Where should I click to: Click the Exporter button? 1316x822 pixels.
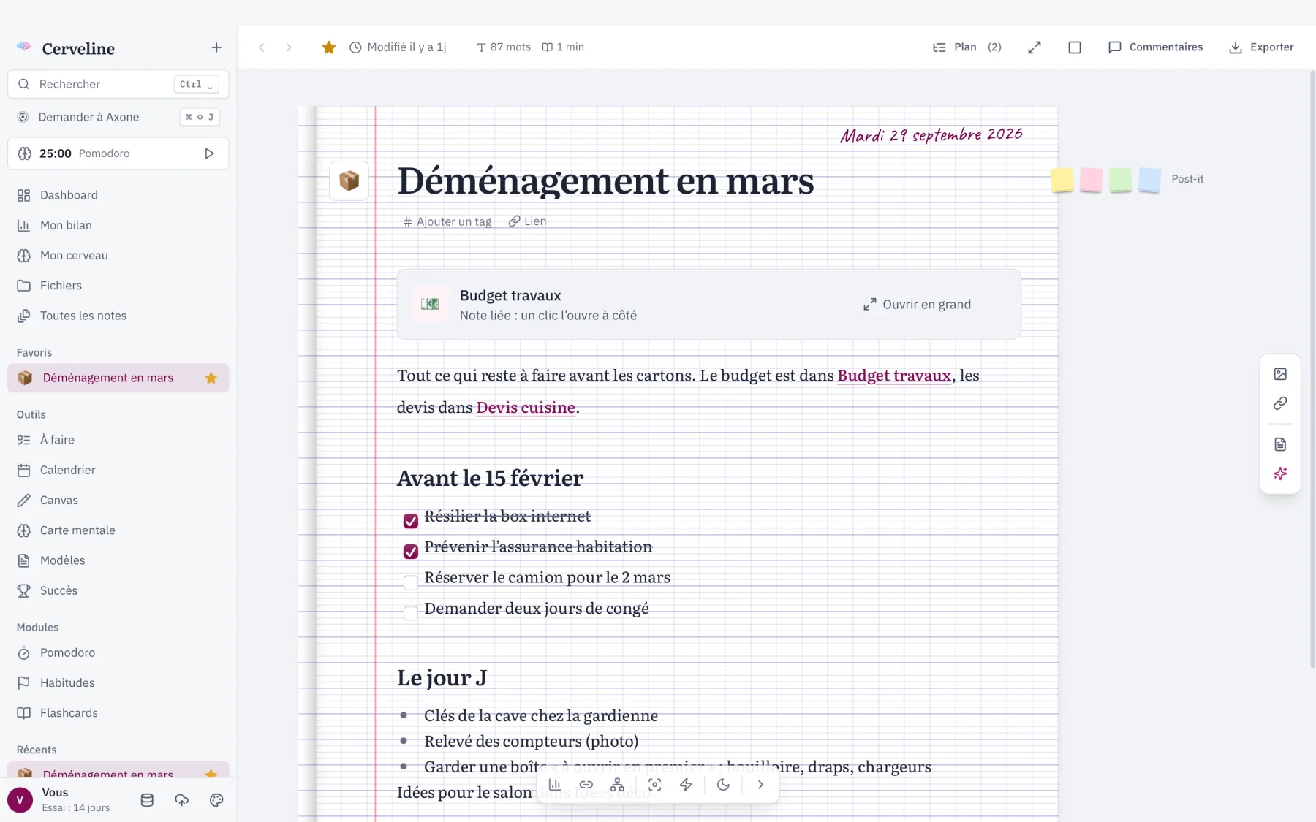[1261, 47]
